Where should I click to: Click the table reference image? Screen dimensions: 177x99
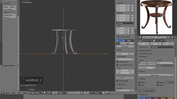point(156,17)
